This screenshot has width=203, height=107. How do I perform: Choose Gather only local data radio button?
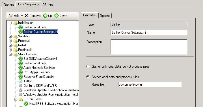click(x=88, y=66)
